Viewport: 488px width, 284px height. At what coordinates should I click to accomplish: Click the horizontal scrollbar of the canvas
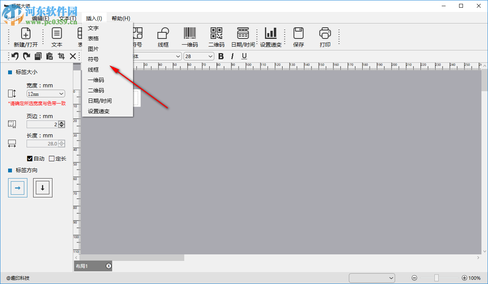click(132, 257)
